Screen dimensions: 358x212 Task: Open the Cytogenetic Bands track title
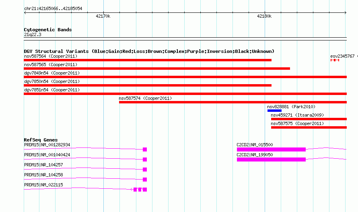(48, 30)
